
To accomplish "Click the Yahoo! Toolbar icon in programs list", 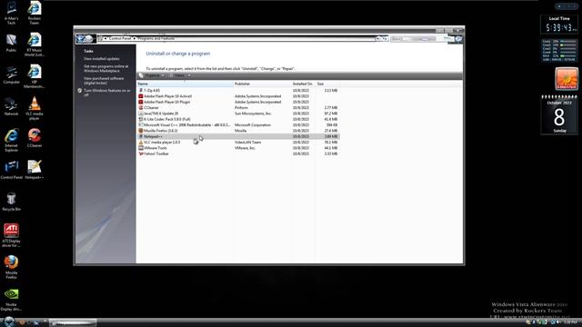I will (141, 154).
